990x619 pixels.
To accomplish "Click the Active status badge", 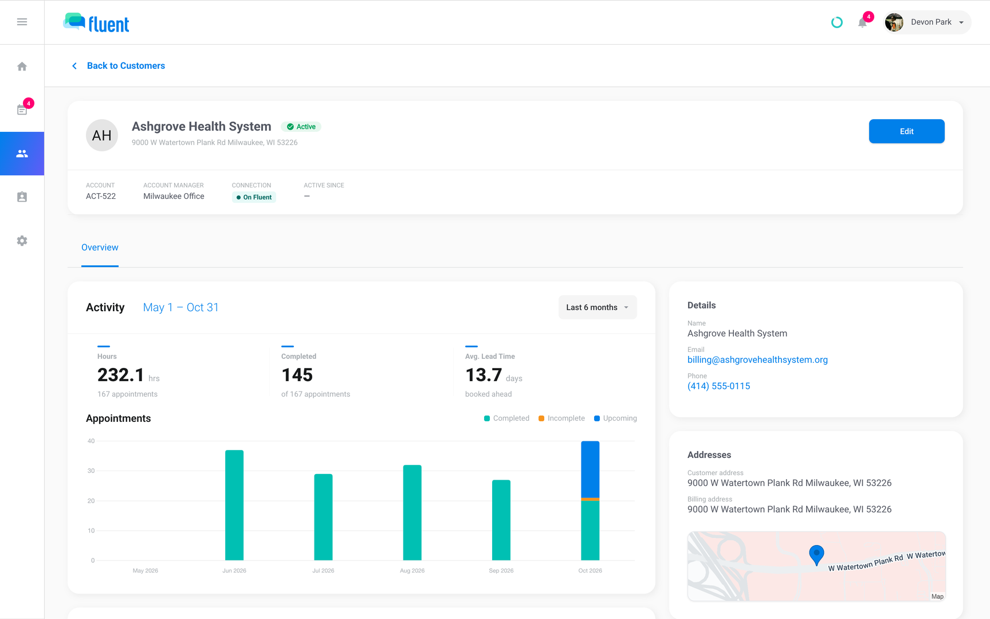I will tap(301, 127).
